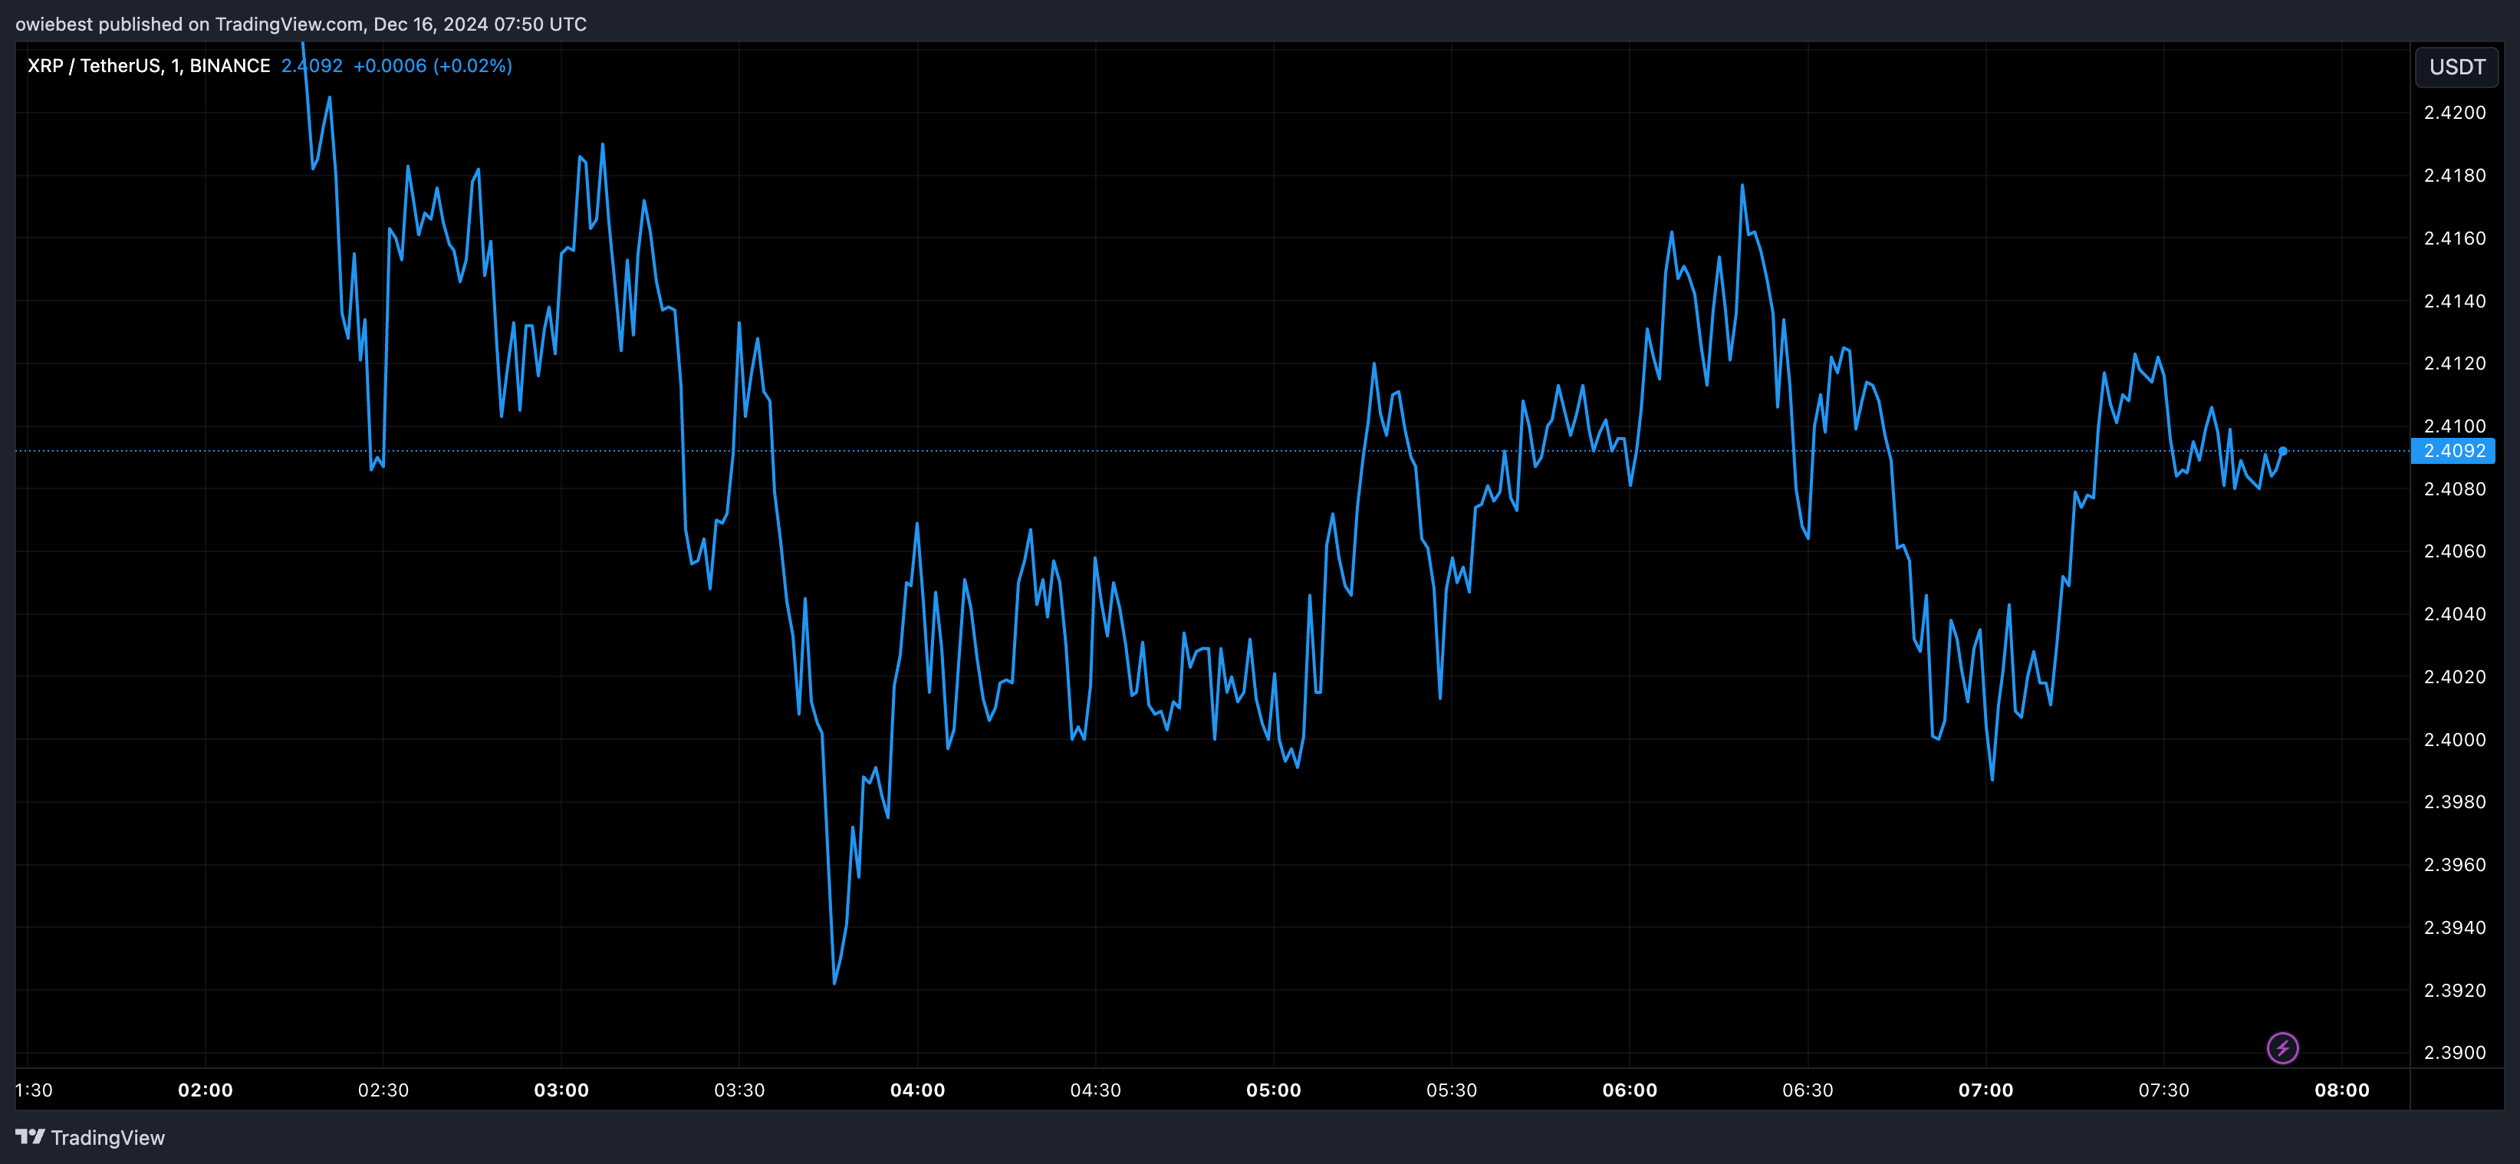The width and height of the screenshot is (2520, 1164).
Task: Click the 2.3980 price axis label
Action: click(2455, 801)
